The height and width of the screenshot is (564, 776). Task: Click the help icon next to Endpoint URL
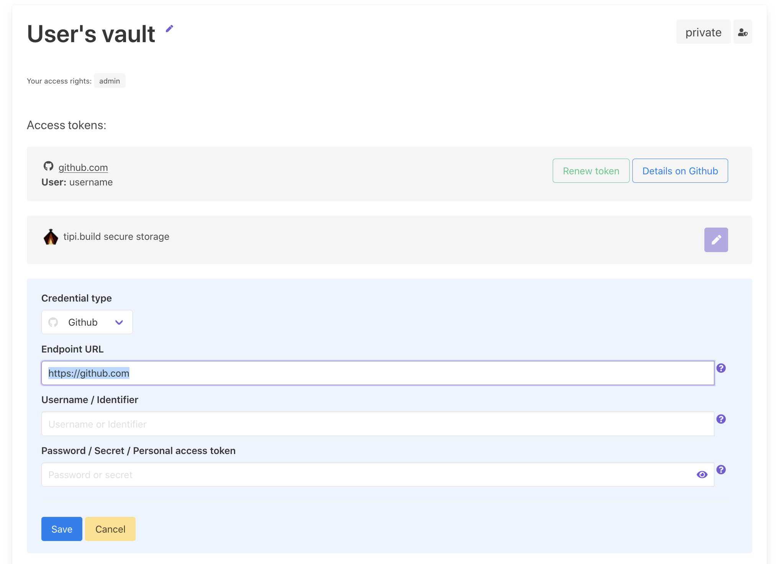pyautogui.click(x=721, y=368)
